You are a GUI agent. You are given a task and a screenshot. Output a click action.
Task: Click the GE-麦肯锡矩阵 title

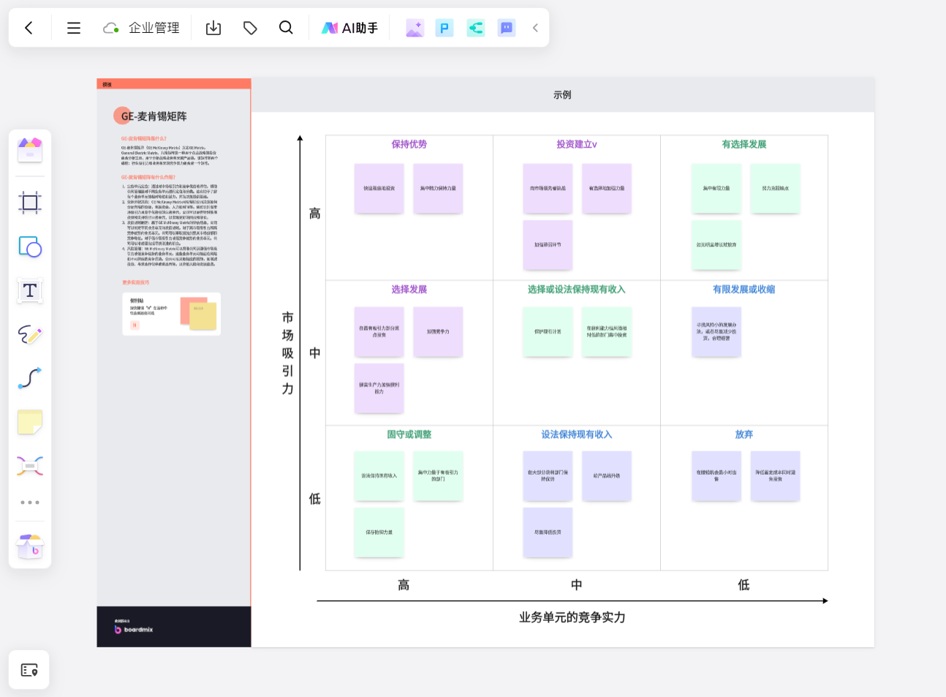point(154,116)
